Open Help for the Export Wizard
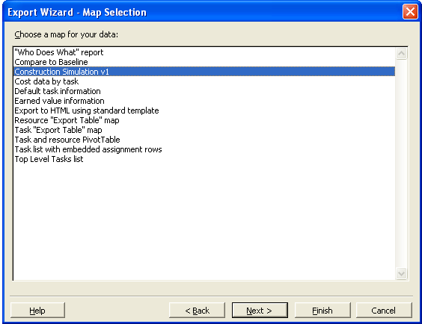The image size is (422, 324). (37, 311)
